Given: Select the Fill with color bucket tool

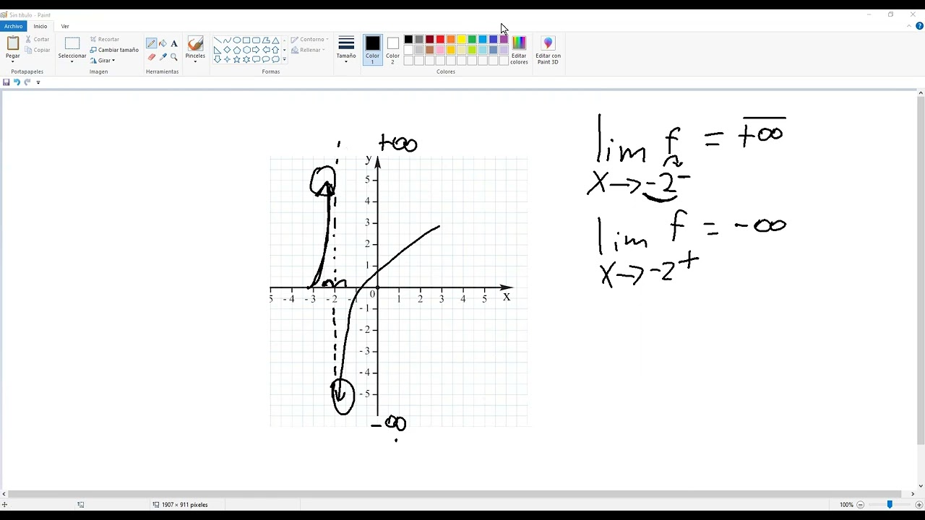Looking at the screenshot, I should 163,43.
